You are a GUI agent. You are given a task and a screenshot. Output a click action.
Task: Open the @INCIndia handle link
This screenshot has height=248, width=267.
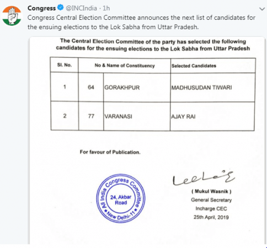pos(81,8)
